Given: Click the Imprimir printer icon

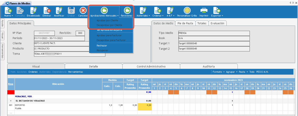Looking at the screenshot, I should click(x=204, y=10).
